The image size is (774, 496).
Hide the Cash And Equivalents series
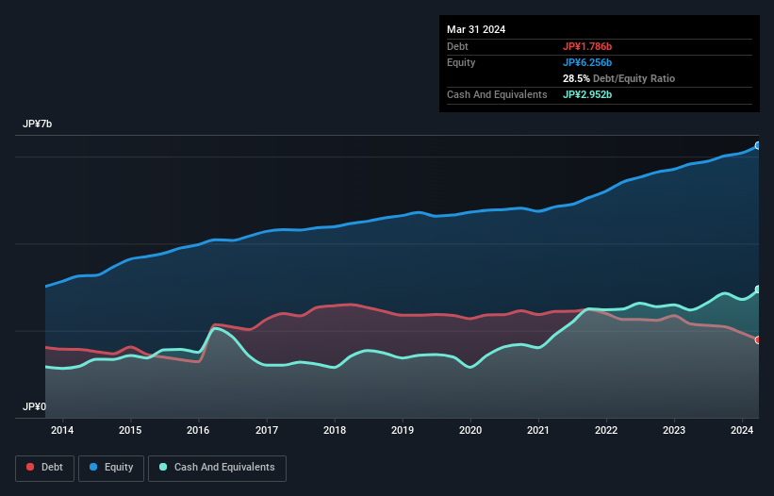[x=217, y=468]
